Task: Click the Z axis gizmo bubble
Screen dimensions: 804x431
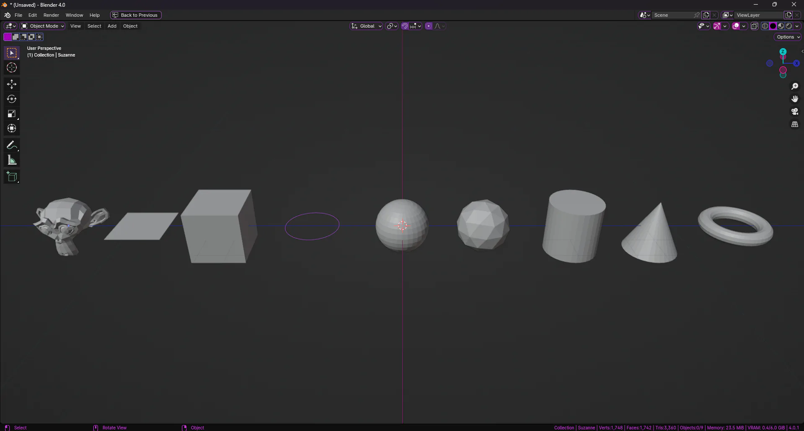Action: [783, 52]
